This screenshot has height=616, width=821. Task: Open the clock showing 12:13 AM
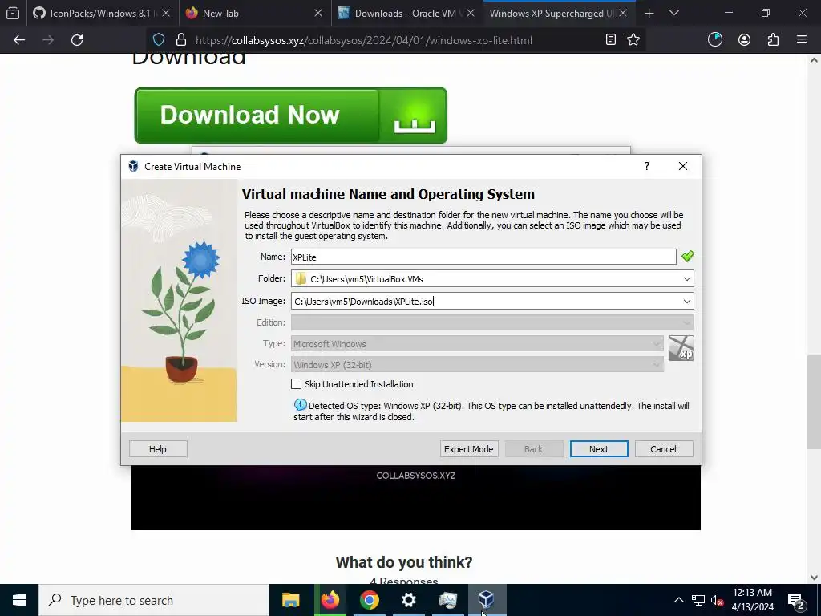coord(752,600)
